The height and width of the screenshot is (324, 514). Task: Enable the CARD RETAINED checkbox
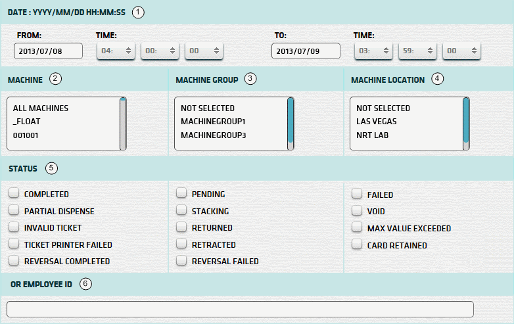coord(356,245)
